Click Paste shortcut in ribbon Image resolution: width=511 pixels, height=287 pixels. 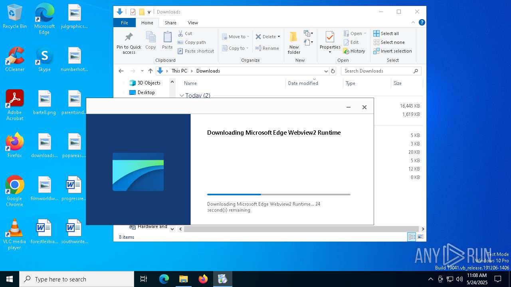click(196, 51)
